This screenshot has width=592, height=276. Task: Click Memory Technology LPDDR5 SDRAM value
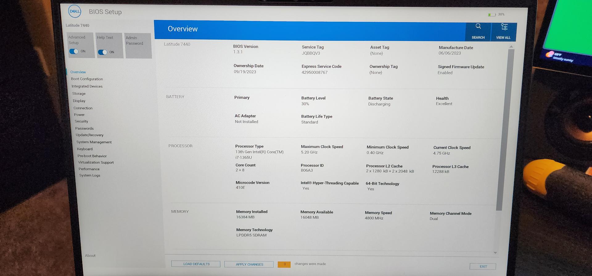click(x=251, y=235)
